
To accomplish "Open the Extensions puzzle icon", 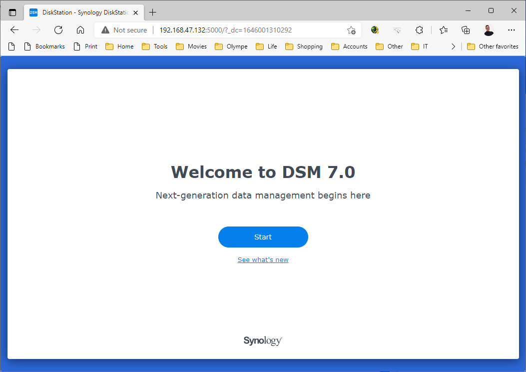I will pos(419,30).
